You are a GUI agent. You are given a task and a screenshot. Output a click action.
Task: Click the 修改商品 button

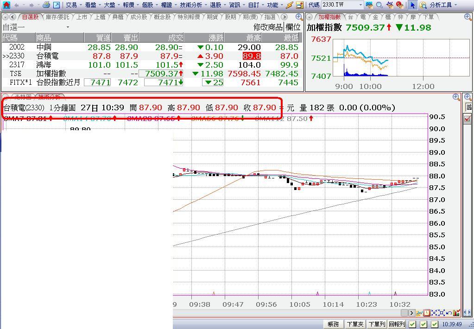pos(268,27)
